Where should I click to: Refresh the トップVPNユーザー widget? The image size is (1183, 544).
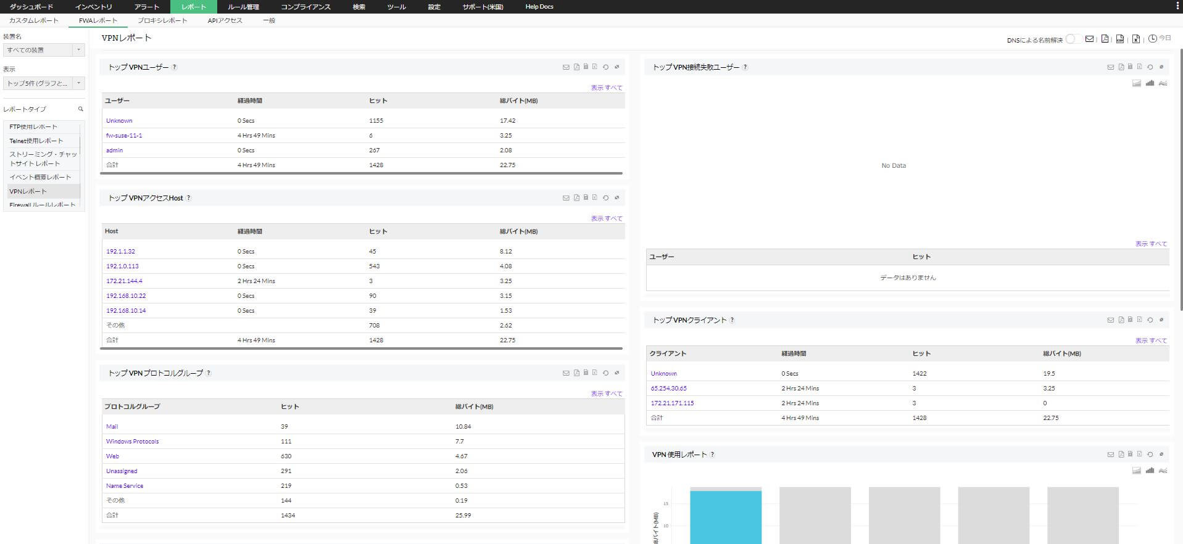click(605, 67)
